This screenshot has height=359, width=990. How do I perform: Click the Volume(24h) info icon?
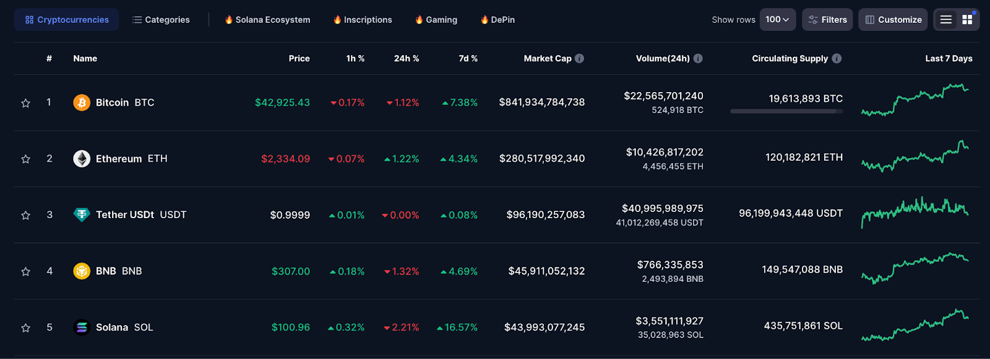698,59
